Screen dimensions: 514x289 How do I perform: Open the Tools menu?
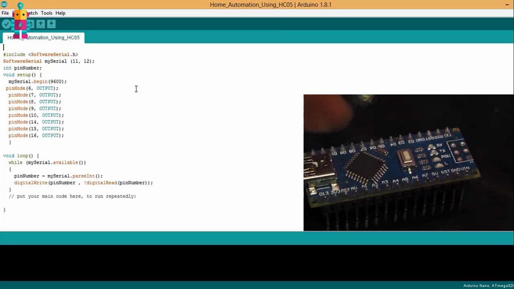(47, 13)
